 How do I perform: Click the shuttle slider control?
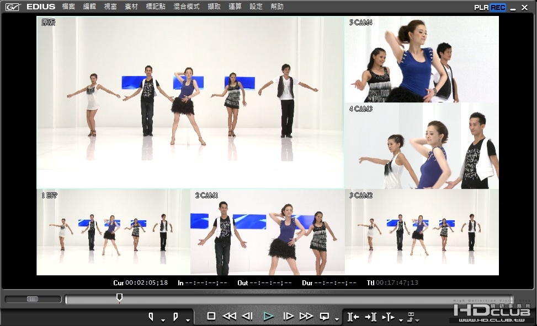(33, 300)
